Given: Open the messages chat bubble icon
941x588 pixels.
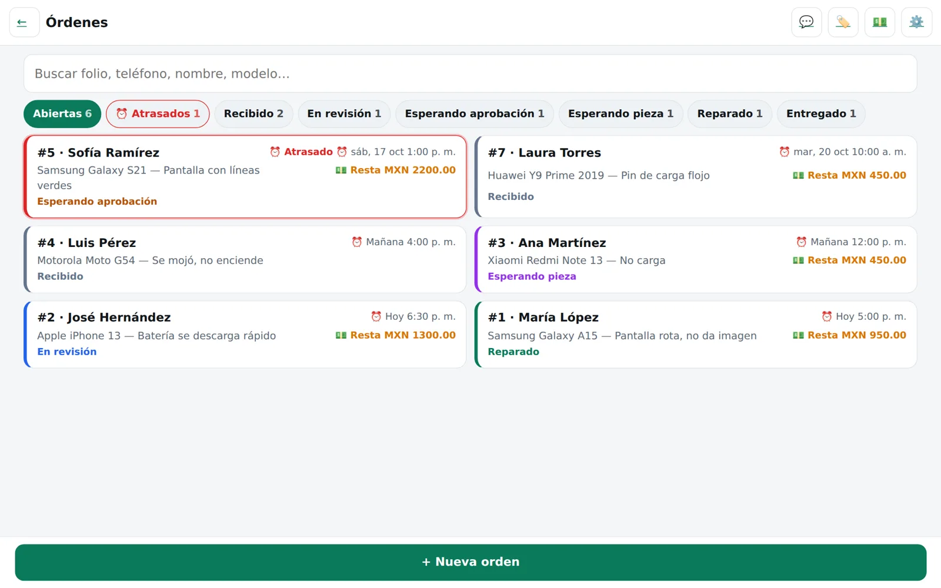Looking at the screenshot, I should click(806, 22).
